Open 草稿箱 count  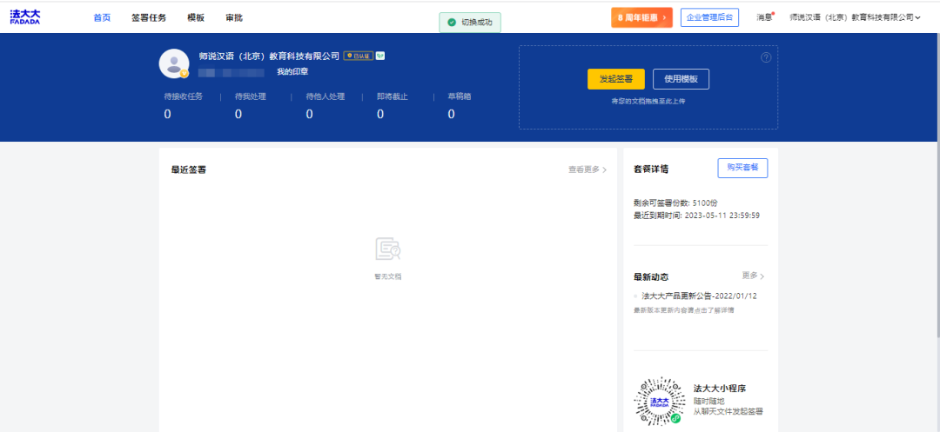coord(451,114)
